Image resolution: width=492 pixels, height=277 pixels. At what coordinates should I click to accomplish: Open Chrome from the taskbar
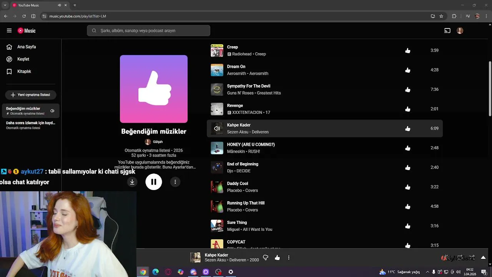pyautogui.click(x=143, y=272)
